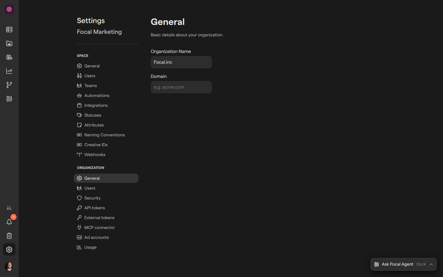The height and width of the screenshot is (277, 443).
Task: Click the sort list sidebar icon
Action: 9,208
